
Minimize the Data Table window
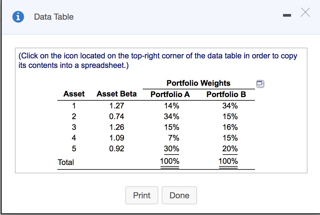(x=287, y=15)
